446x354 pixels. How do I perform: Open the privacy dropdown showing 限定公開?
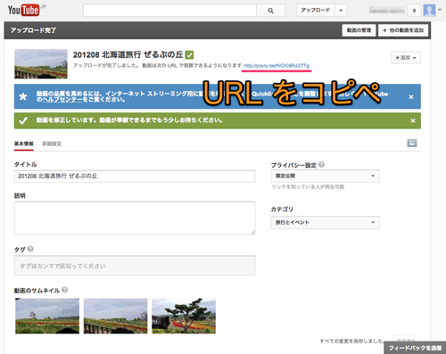[325, 176]
